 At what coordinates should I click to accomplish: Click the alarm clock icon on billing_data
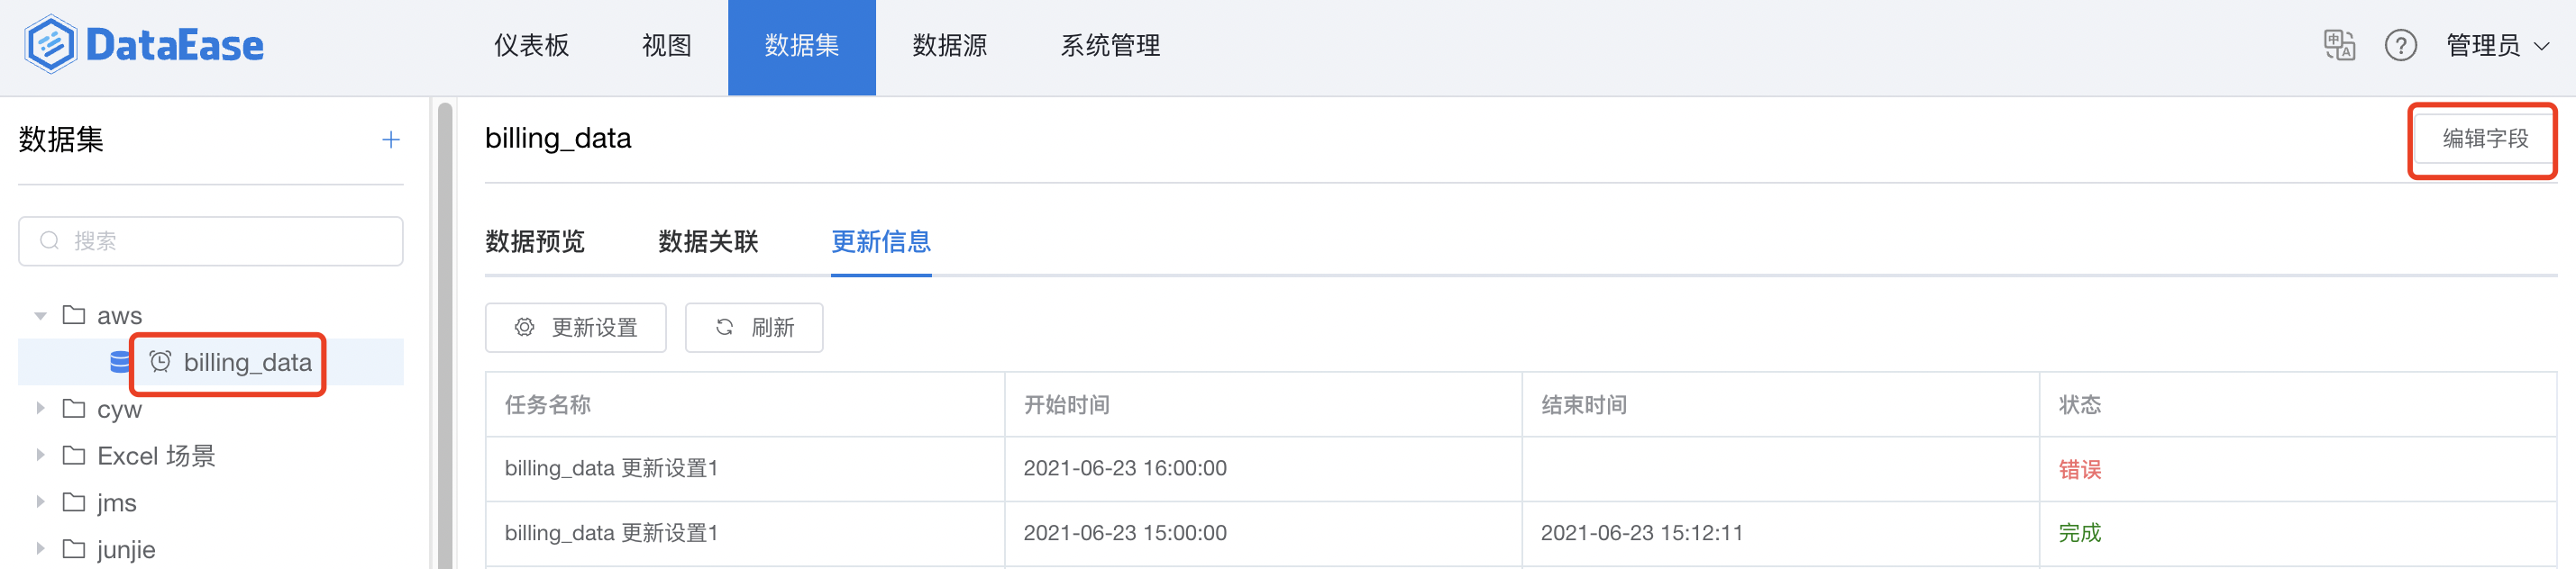pyautogui.click(x=161, y=361)
